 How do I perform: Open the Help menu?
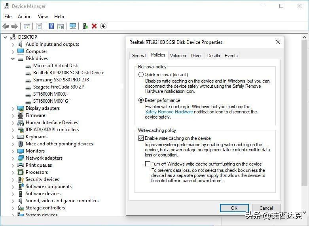point(59,17)
